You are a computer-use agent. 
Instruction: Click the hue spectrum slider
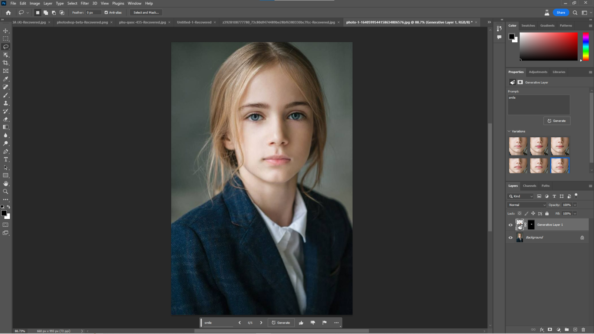point(585,47)
